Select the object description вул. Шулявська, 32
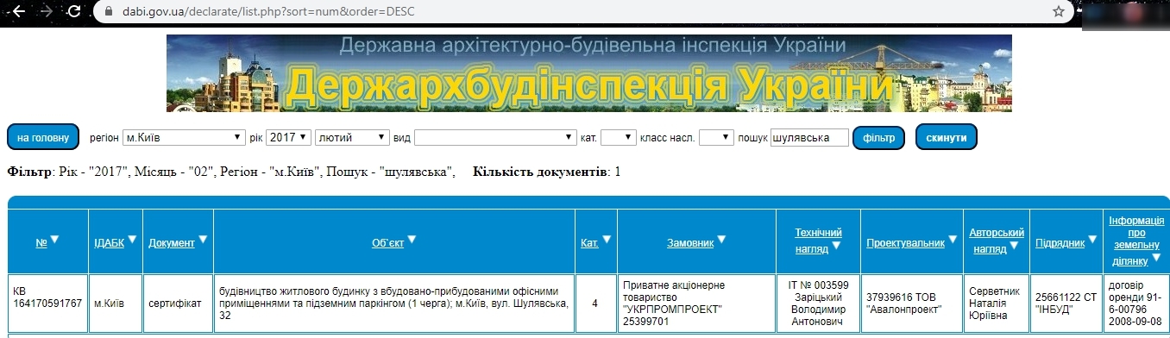The image size is (1170, 338). click(395, 303)
